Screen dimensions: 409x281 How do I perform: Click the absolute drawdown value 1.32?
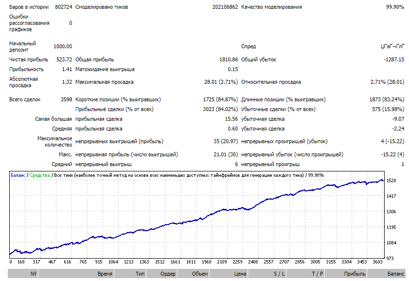67,82
